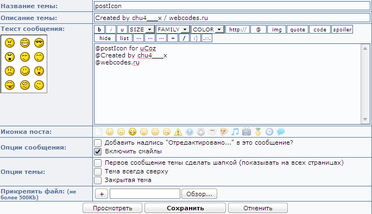Viewport: 372px width, 214px height.
Task: Enable 'Первое сообщение темы сделать шапкой'
Action: tap(98, 163)
